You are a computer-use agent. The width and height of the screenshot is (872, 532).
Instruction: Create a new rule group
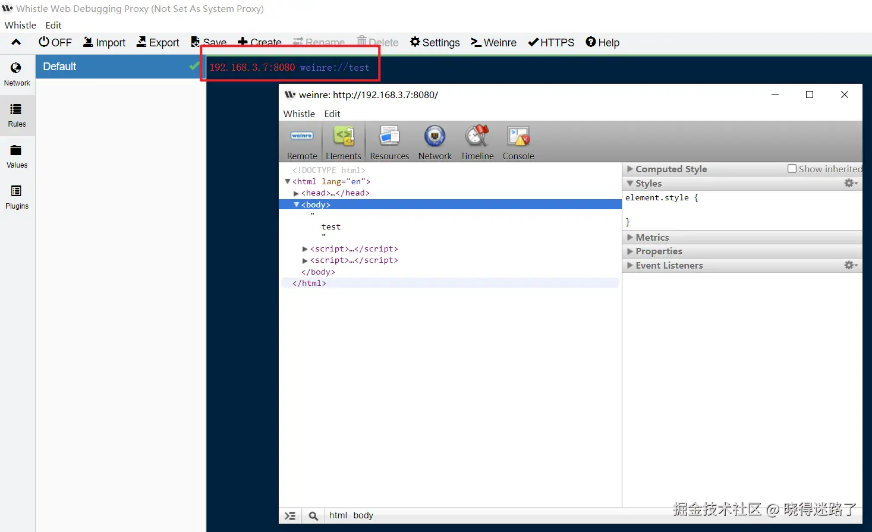pos(260,42)
